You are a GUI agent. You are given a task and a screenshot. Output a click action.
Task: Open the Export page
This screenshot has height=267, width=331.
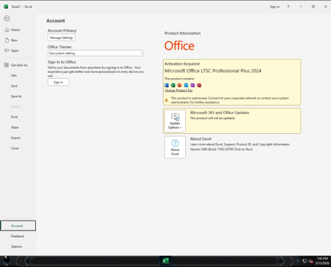(15, 138)
